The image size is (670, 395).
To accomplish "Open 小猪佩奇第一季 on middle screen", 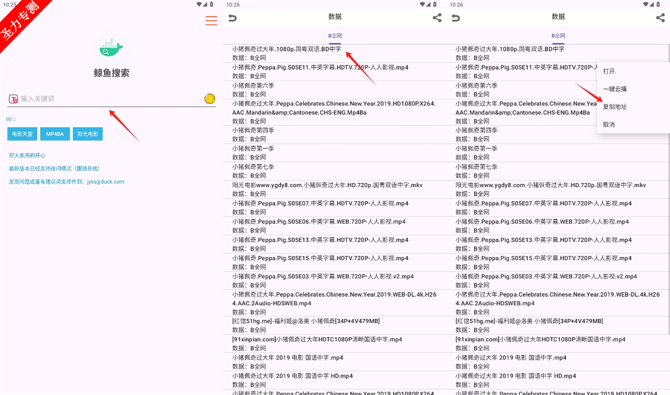I will (x=335, y=153).
